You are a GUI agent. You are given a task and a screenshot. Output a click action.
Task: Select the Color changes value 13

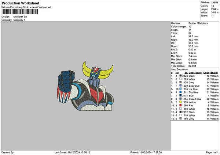[x=190, y=27]
